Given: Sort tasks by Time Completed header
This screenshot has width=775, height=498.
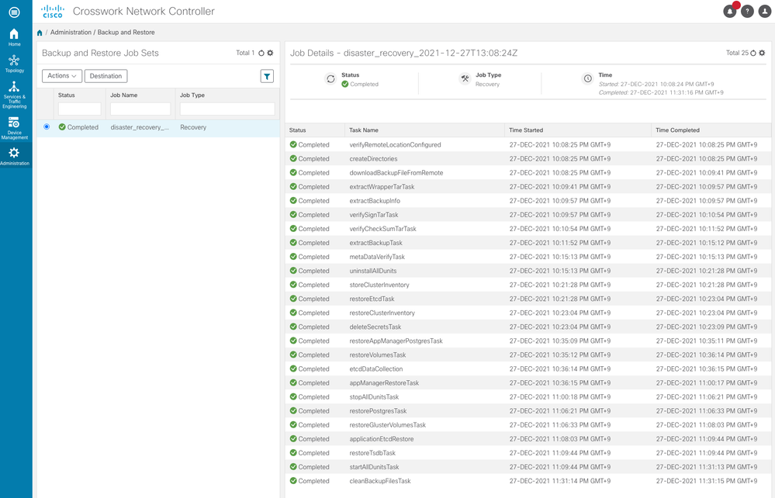Looking at the screenshot, I should click(x=677, y=130).
